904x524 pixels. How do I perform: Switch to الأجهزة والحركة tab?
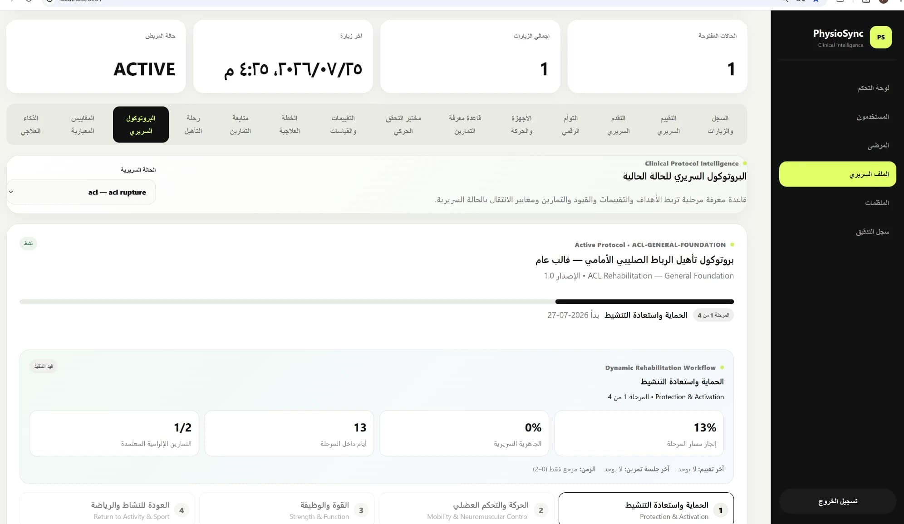click(x=521, y=125)
